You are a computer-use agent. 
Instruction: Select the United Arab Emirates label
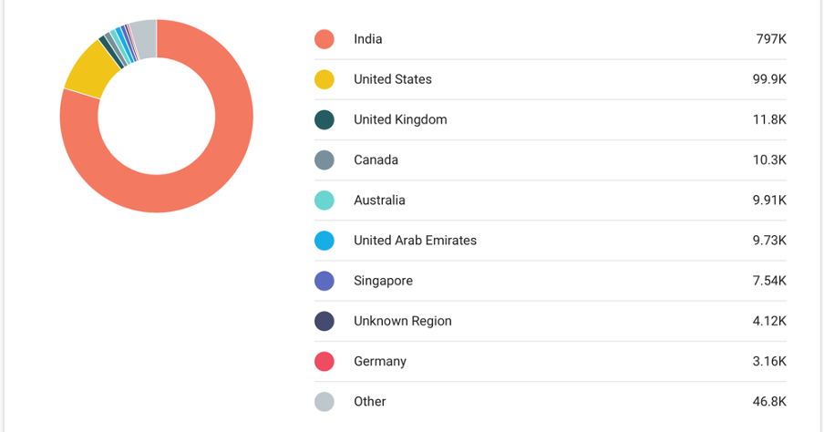415,241
